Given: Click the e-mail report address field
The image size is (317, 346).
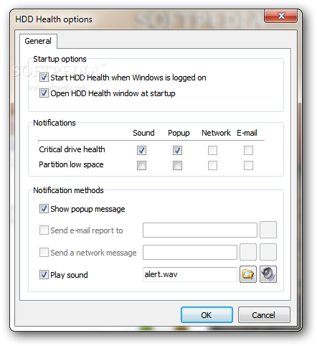Looking at the screenshot, I should point(200,230).
